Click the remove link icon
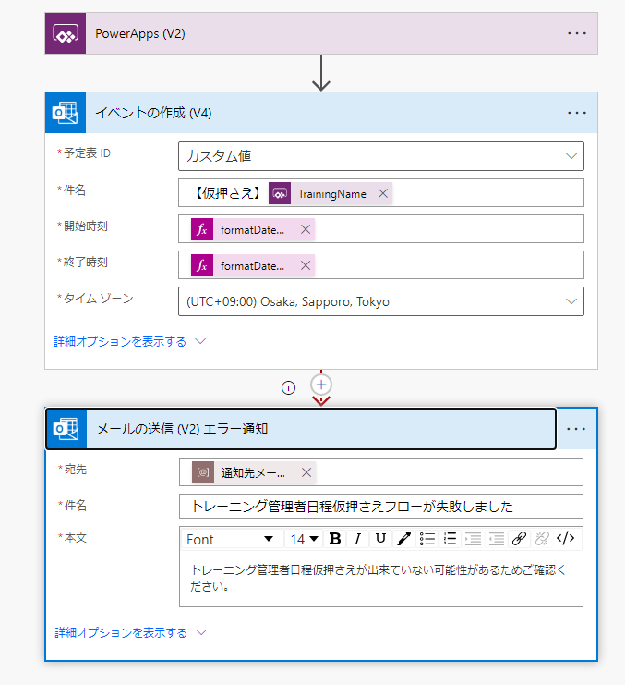625x685 pixels. point(542,539)
